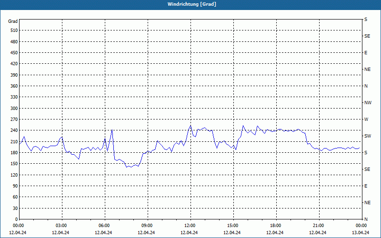Click the 12.04.24 date under 21:00
The width and height of the screenshot is (381, 238).
318,233
